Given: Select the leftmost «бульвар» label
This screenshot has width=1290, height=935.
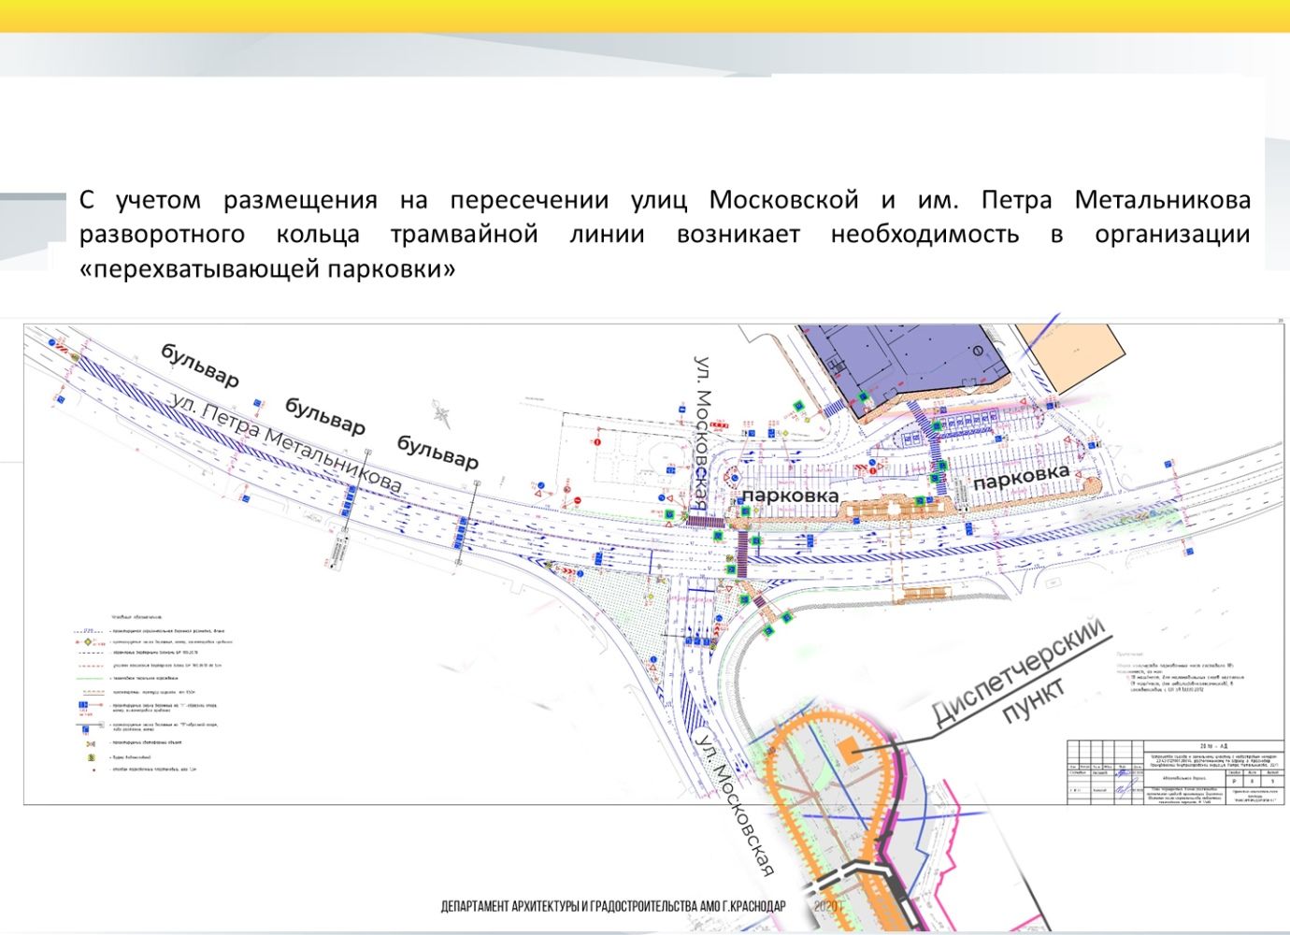Looking at the screenshot, I should coord(200,365).
